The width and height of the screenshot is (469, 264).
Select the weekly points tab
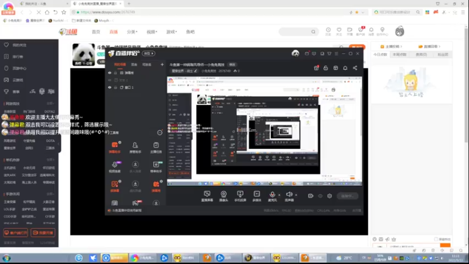pos(400,55)
